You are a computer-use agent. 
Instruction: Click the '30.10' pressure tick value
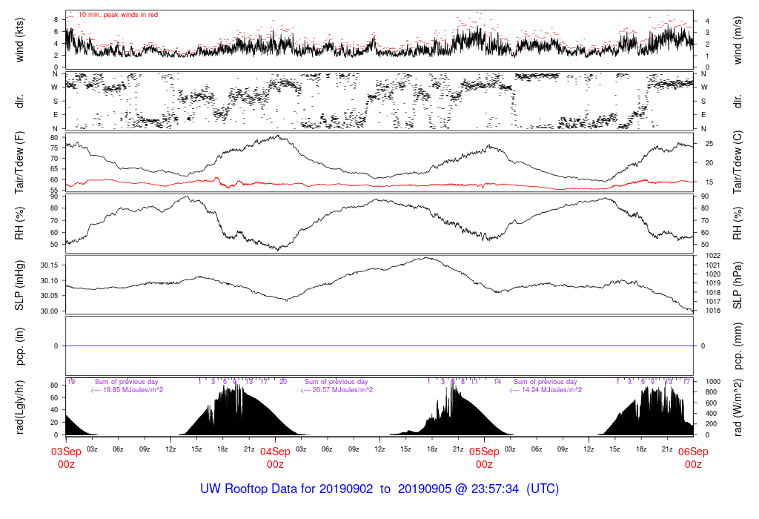(x=49, y=281)
